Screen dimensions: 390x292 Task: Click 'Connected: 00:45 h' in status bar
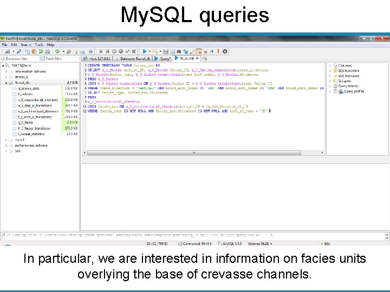(x=195, y=243)
